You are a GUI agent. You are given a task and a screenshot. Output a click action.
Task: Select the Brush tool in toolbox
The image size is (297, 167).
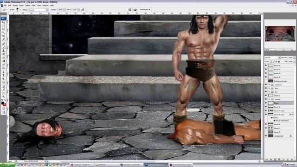[3, 47]
